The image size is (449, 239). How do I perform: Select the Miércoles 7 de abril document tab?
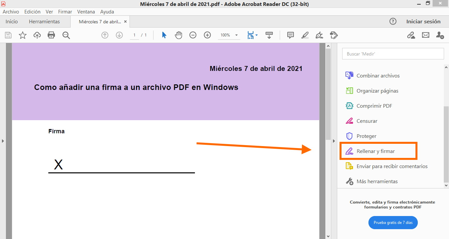100,22
